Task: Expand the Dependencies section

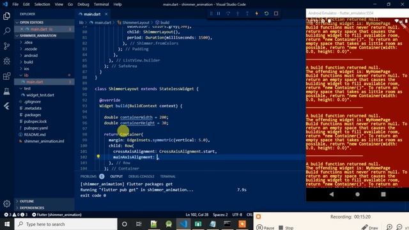Action: 44,208
